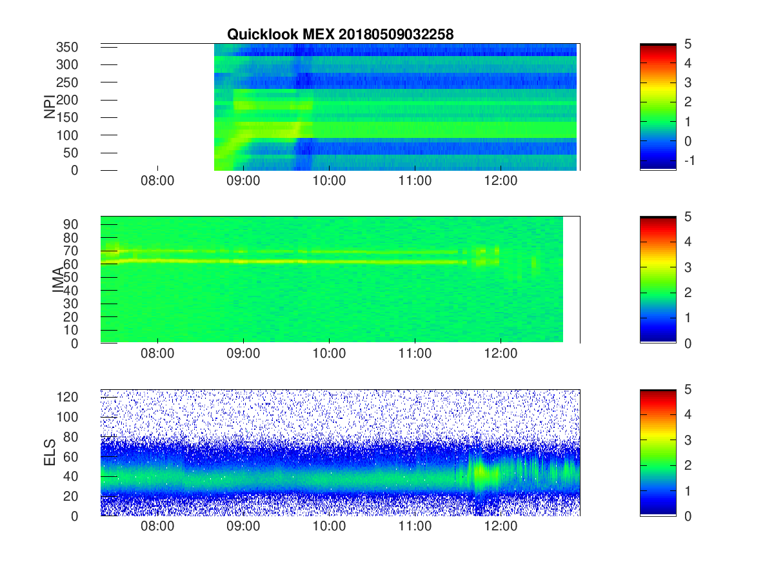Click the 1 label on ELS color bar
774x580 pixels.
tap(688, 490)
